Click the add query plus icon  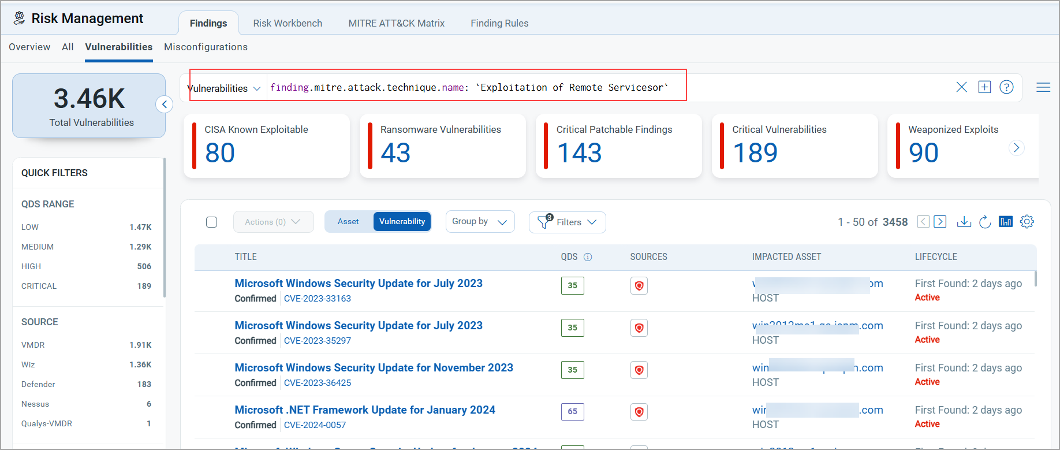click(x=984, y=87)
